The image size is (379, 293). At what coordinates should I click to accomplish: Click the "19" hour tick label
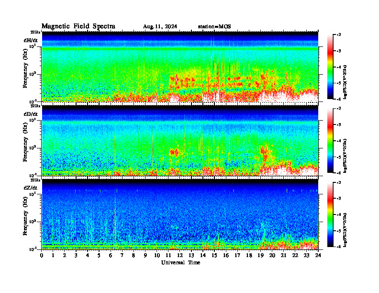pos(260,256)
